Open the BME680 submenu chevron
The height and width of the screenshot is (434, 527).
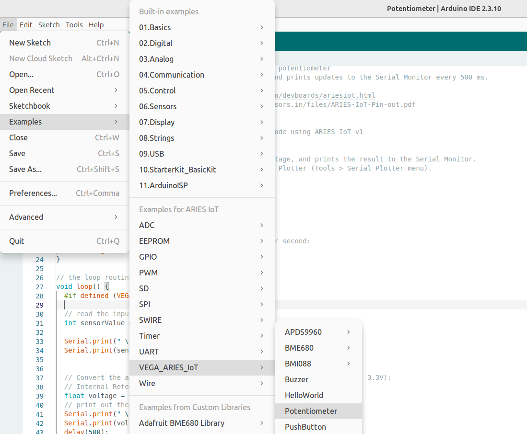tap(349, 348)
